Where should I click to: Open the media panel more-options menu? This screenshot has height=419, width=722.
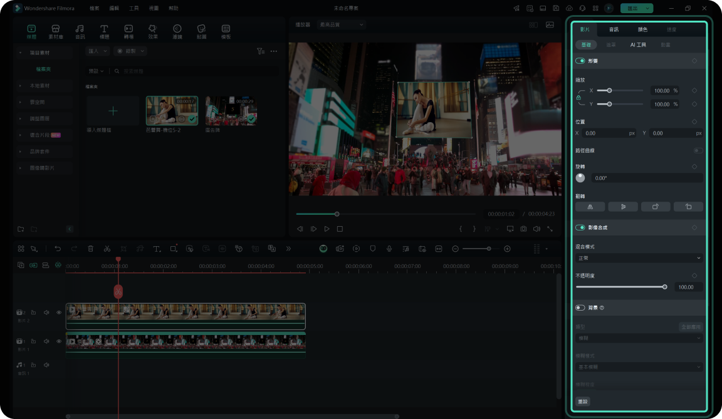[274, 51]
